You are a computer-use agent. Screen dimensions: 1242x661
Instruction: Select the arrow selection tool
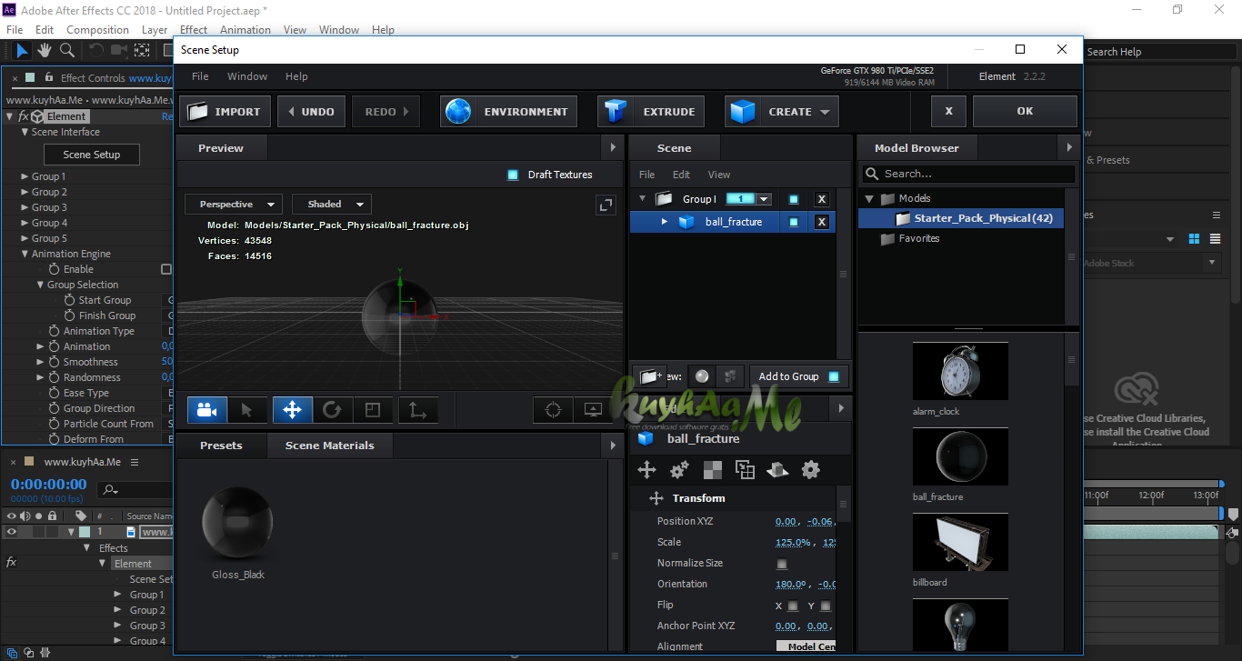[x=247, y=410]
